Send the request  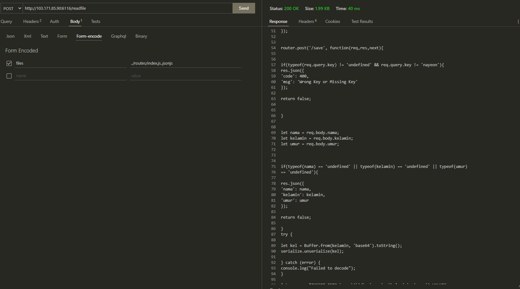(244, 8)
